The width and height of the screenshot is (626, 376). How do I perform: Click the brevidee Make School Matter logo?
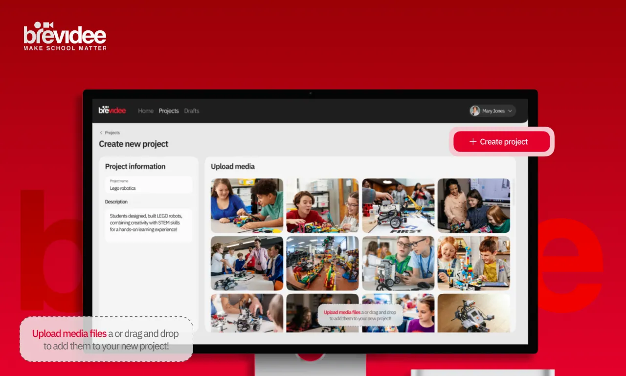pos(65,36)
